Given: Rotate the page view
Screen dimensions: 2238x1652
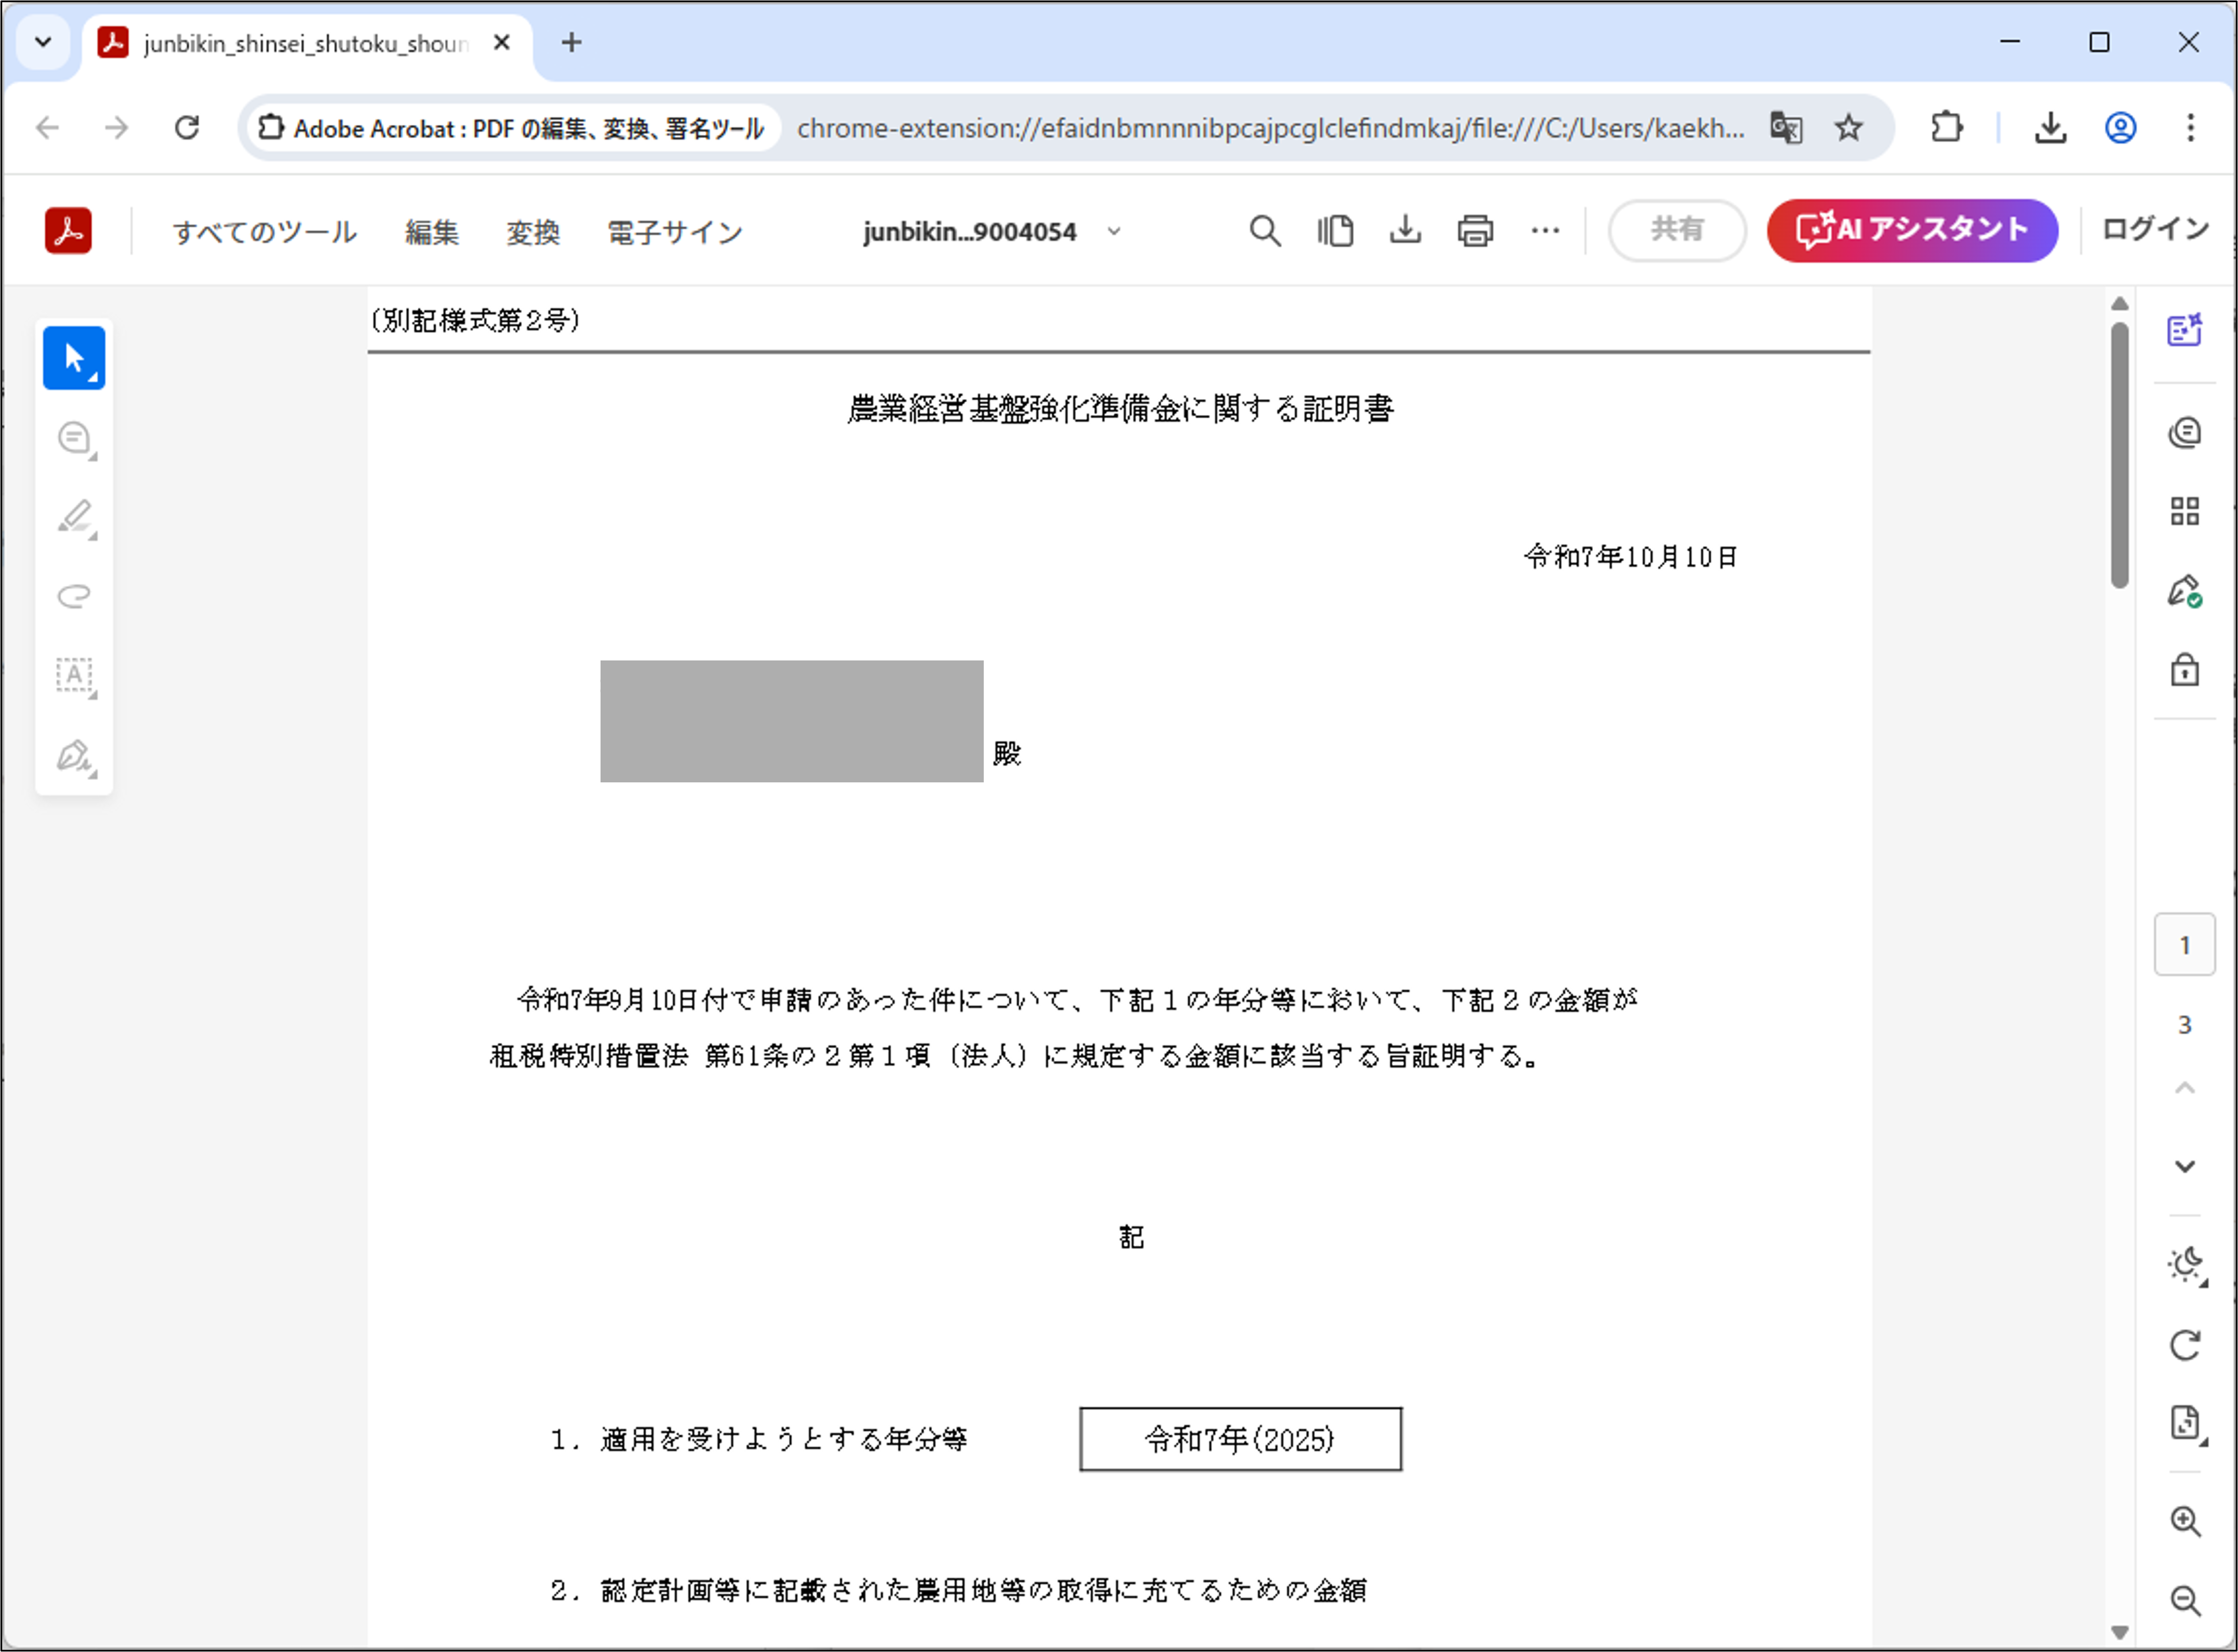Looking at the screenshot, I should tap(2184, 1345).
